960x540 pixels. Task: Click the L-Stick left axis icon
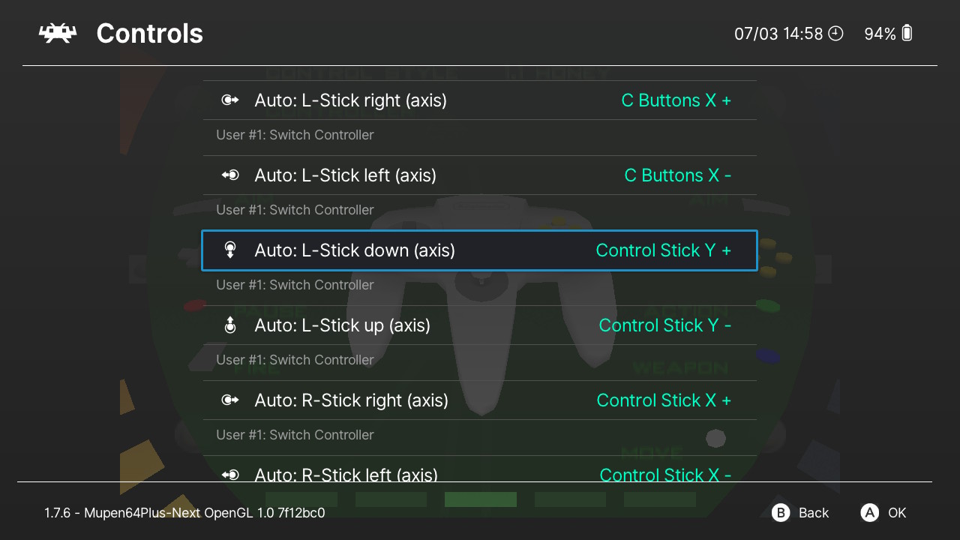(x=230, y=175)
